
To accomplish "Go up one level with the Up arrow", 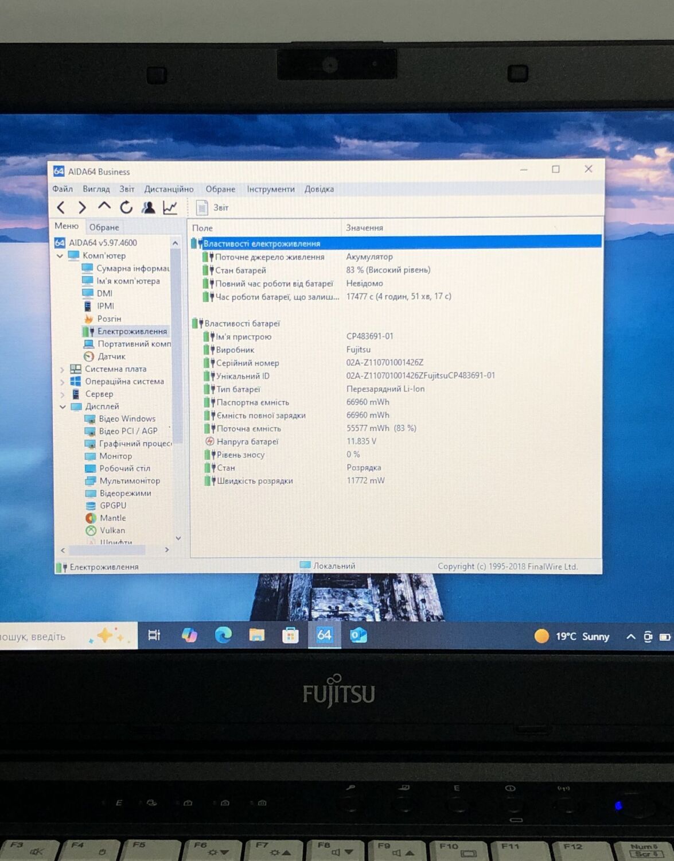I will 104,207.
